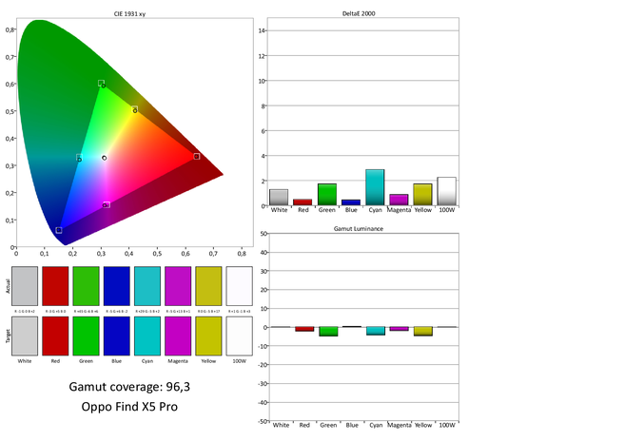Select the Cyan bar in Gamut Luminance chart

(376, 332)
